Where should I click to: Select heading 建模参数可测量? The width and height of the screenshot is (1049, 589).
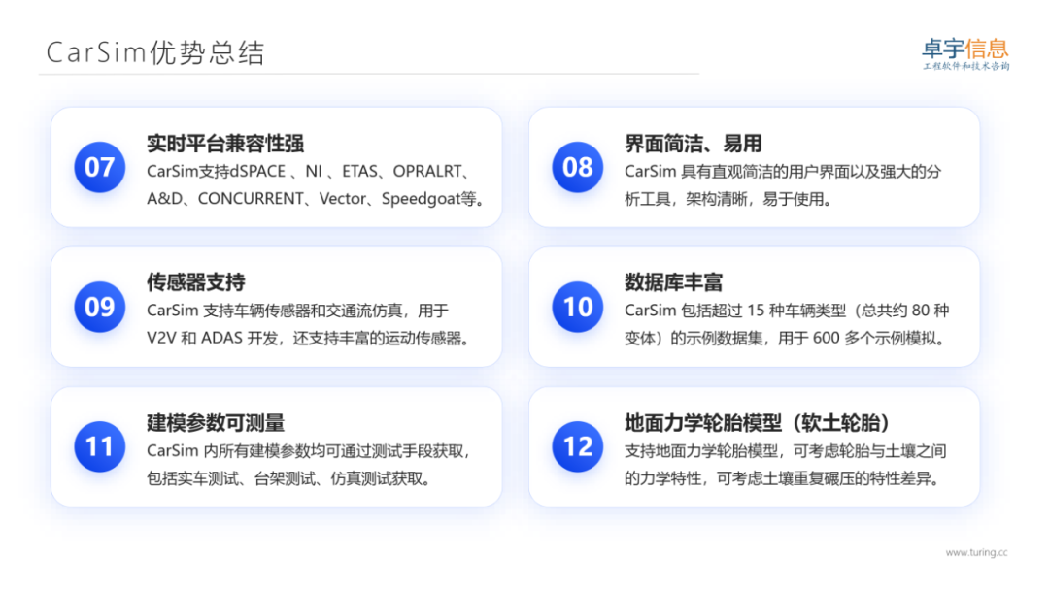point(216,422)
